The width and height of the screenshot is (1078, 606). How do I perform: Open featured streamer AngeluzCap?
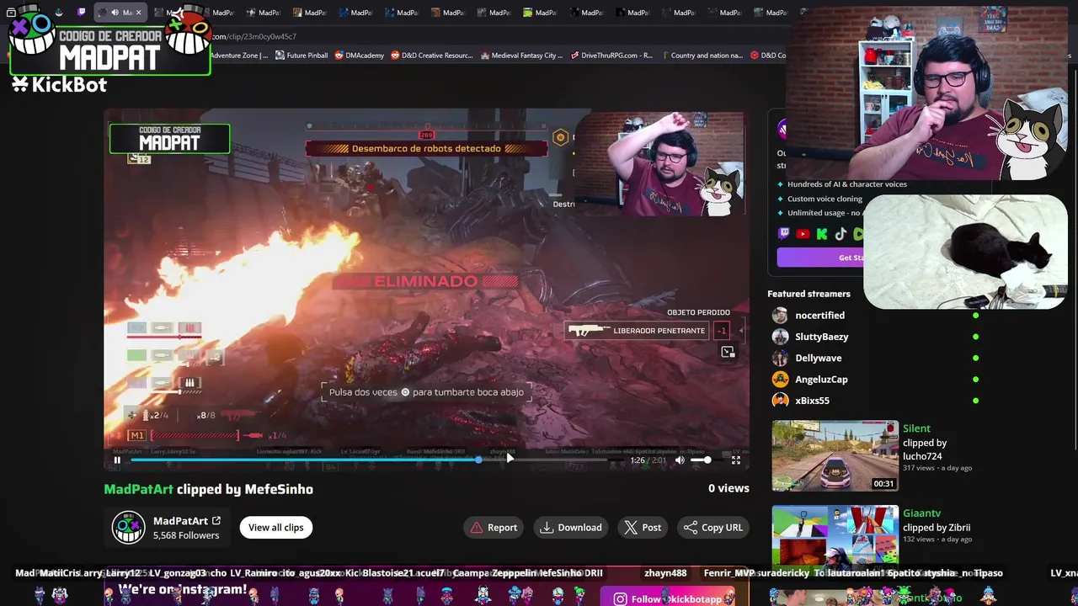click(x=821, y=380)
